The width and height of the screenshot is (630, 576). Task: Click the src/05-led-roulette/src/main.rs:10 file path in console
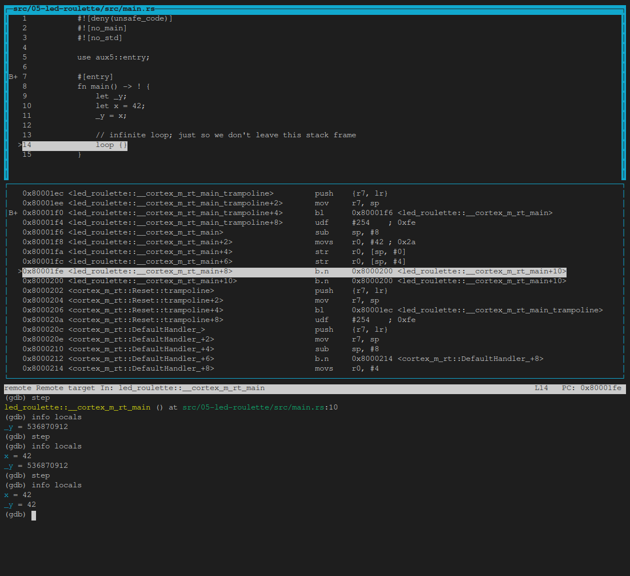tap(260, 408)
